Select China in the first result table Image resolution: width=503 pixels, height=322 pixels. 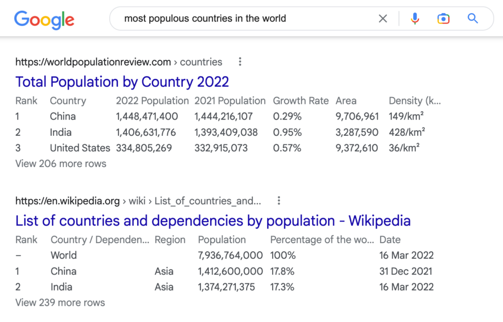point(62,116)
